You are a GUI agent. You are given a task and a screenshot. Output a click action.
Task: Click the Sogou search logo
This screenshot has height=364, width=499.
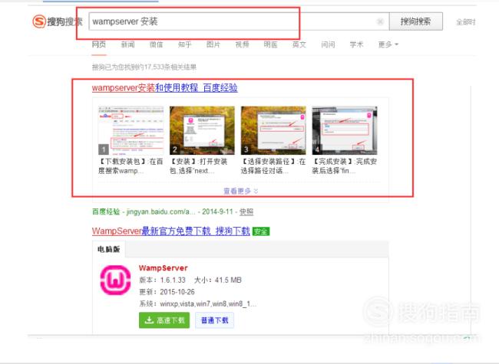click(x=58, y=21)
